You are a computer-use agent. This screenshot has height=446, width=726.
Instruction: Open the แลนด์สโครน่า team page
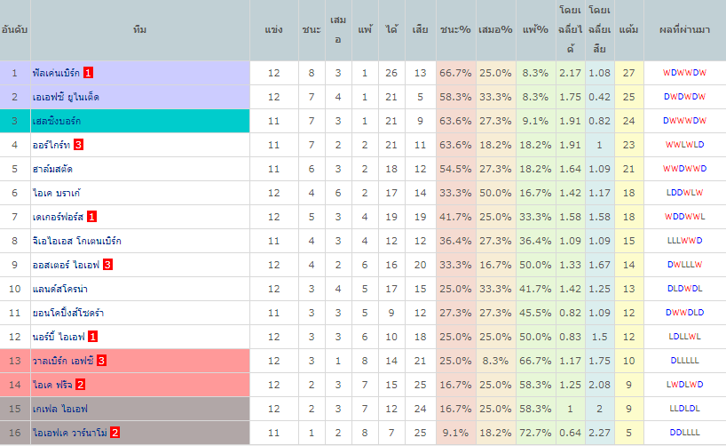pyautogui.click(x=59, y=288)
